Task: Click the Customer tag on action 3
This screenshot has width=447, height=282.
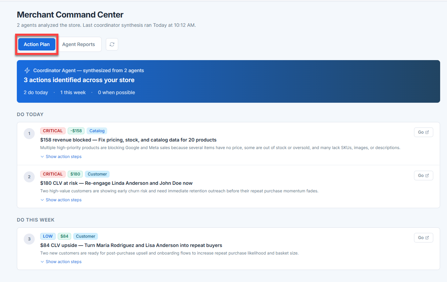Action: pos(86,236)
